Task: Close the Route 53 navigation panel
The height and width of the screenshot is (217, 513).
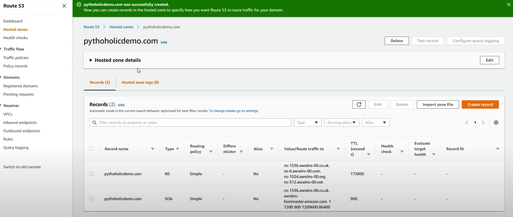Action: [x=64, y=6]
